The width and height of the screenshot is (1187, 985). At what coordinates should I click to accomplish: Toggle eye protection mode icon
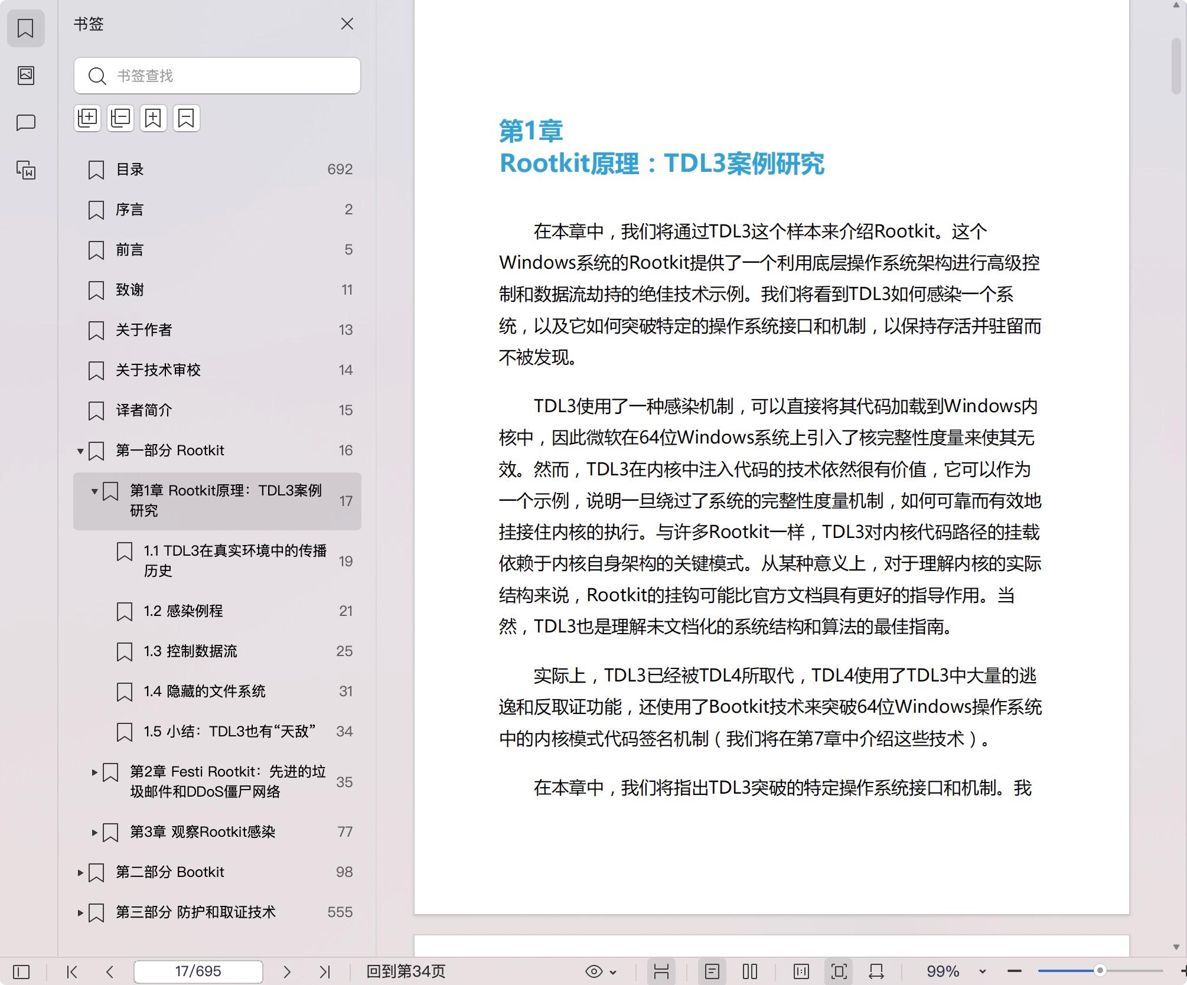594,971
